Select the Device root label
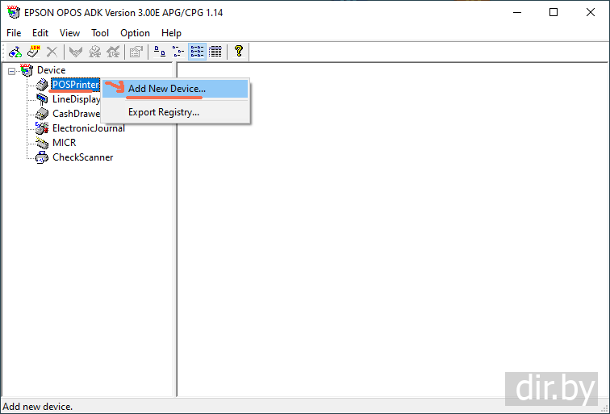Screen dimensions: 610x414 pos(52,70)
